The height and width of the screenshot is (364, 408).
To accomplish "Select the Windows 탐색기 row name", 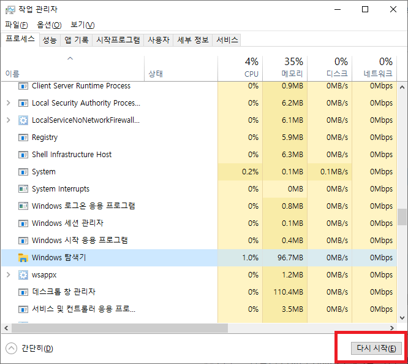I will [59, 258].
